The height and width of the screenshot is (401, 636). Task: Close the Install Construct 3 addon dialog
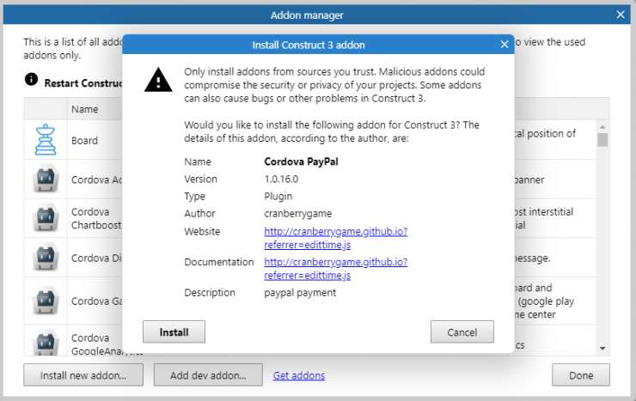(x=505, y=45)
